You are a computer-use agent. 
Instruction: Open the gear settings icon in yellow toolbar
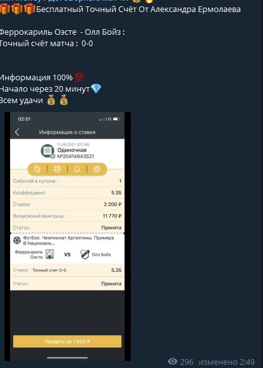pos(97,169)
